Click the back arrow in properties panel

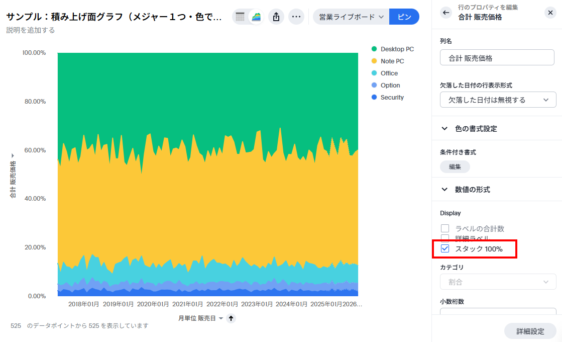coord(446,13)
